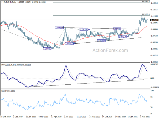Screen dimensions: 159x119
Task: Click the FE 100.0 projection label
Action: coord(146,14)
